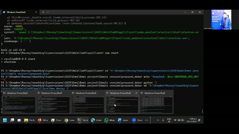Open a new PowerShell tab with plus
The height and width of the screenshot is (134, 239).
pyautogui.click(x=43, y=12)
